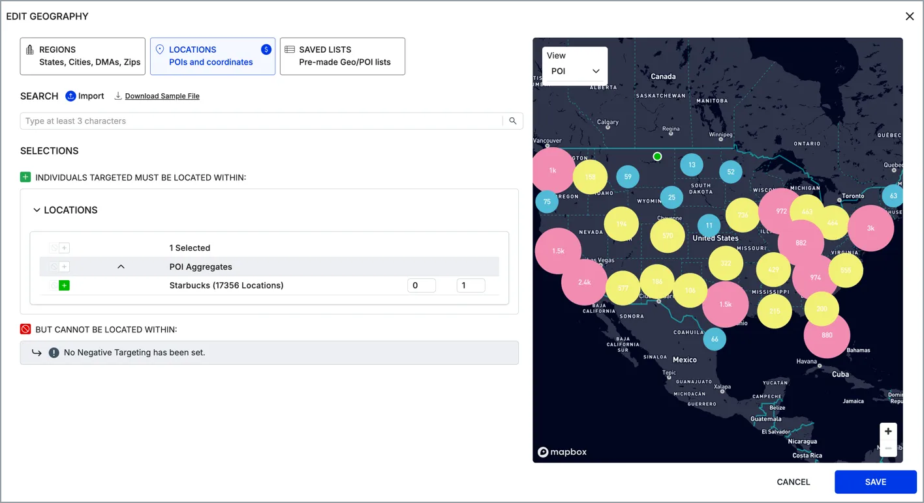Select the pink 880 cluster near Bahamas
The width and height of the screenshot is (924, 503).
[x=827, y=335]
